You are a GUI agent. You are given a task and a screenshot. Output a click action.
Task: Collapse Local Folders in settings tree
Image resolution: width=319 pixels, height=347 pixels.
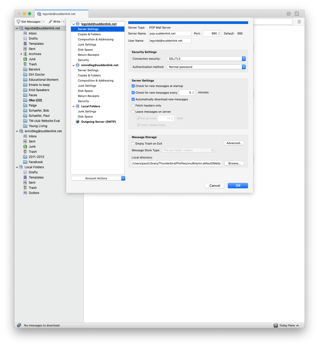74,106
